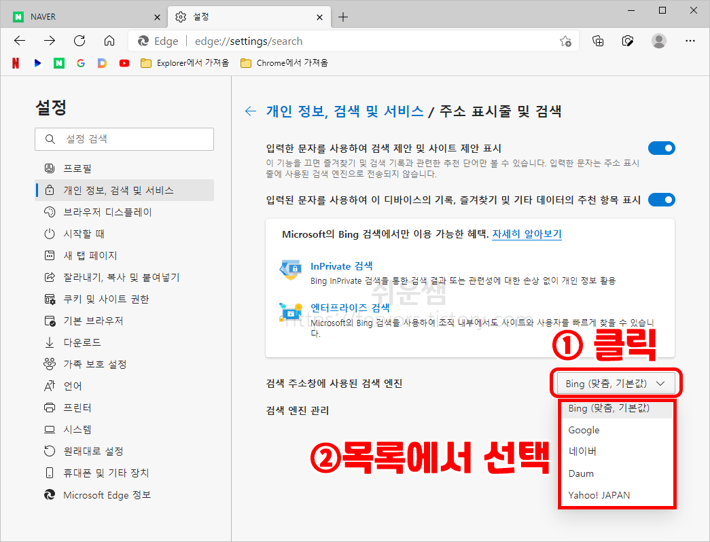
Task: Open '시작할 때' sidebar item
Action: click(x=124, y=234)
